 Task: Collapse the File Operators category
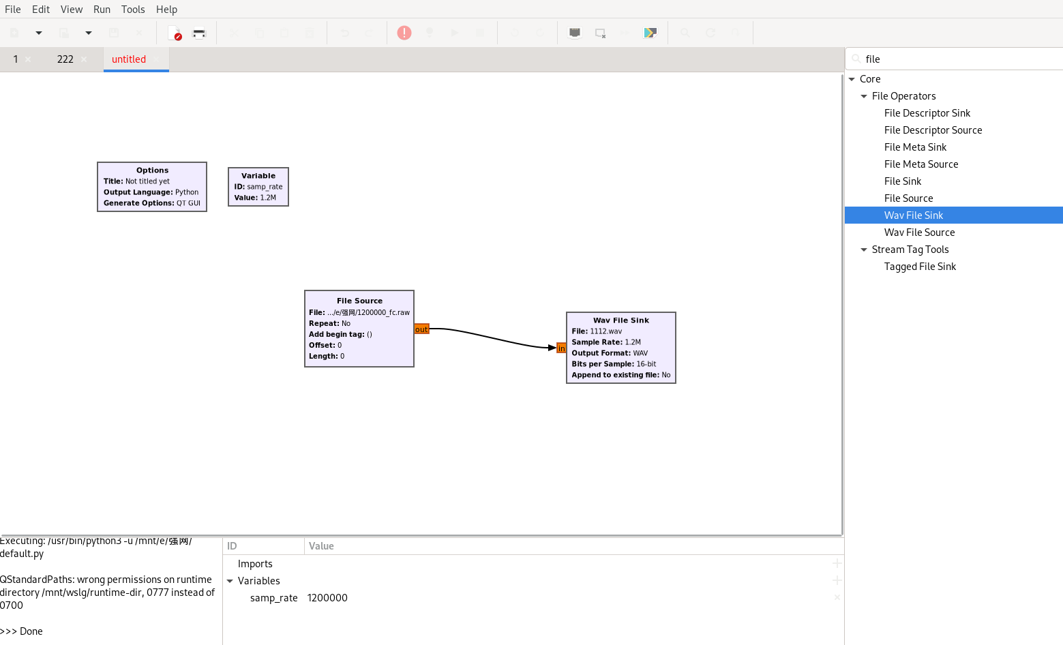point(864,96)
